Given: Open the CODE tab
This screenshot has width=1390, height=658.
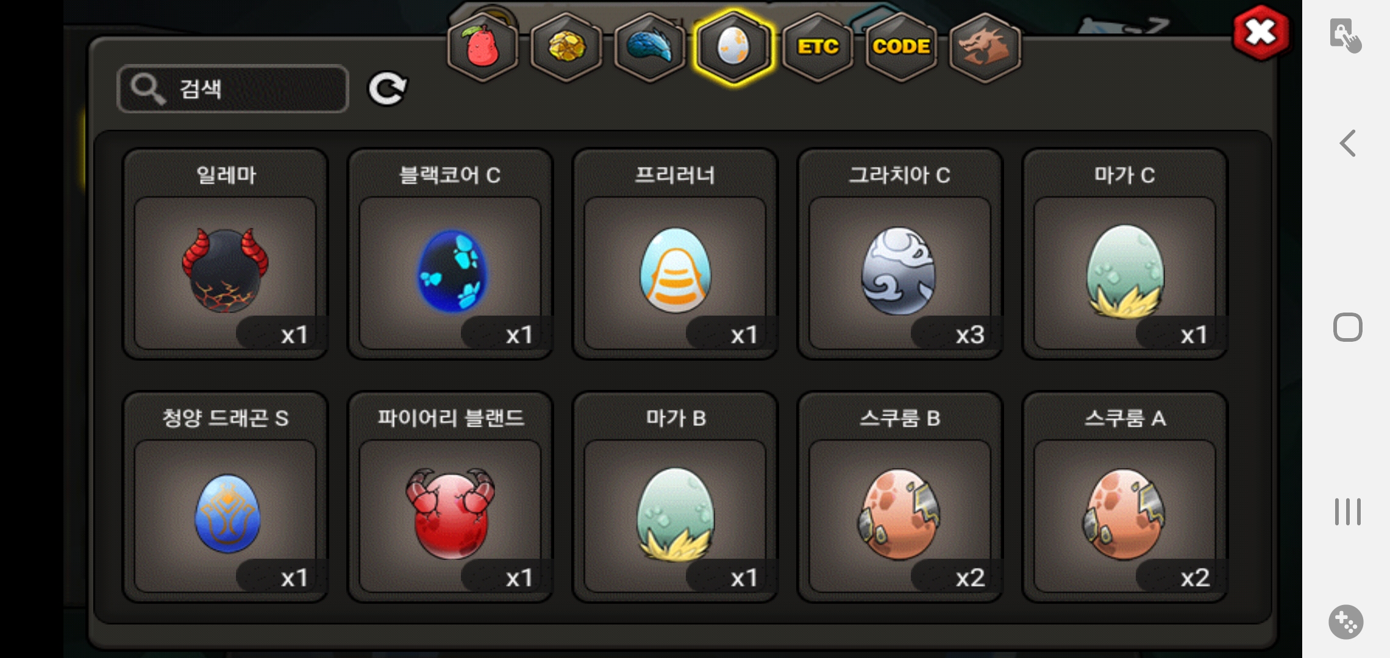Looking at the screenshot, I should coord(901,47).
